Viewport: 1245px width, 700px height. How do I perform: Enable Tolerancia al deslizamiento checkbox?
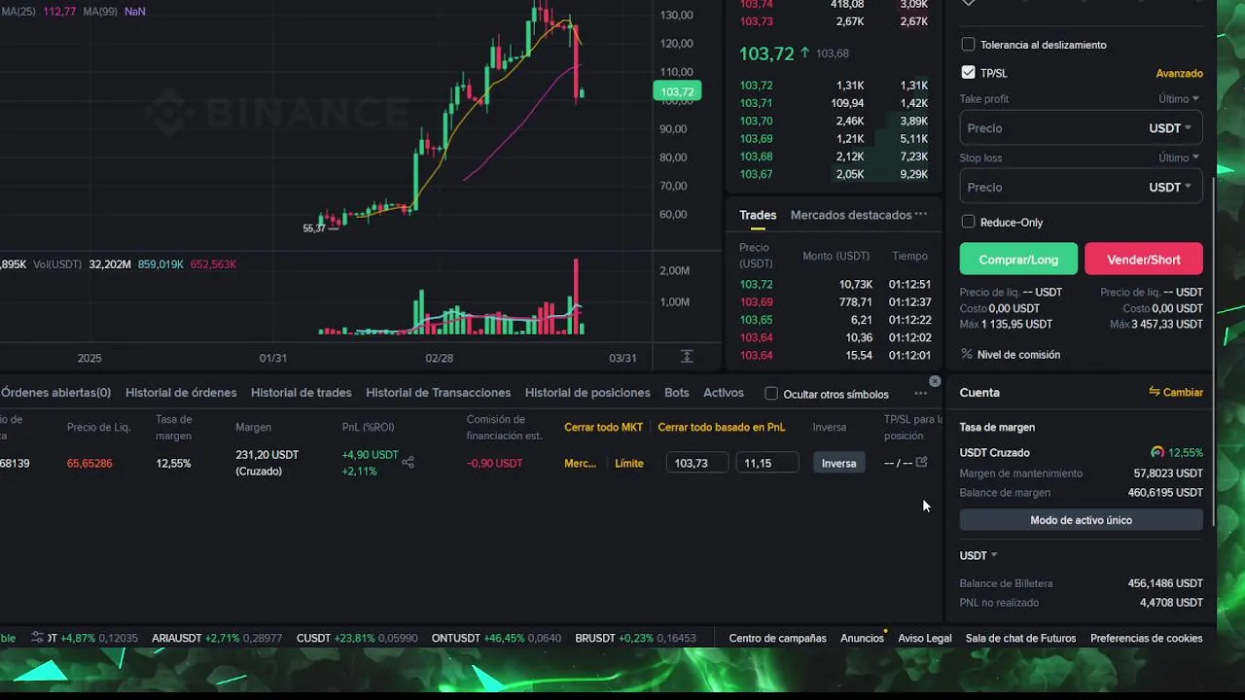(x=968, y=45)
